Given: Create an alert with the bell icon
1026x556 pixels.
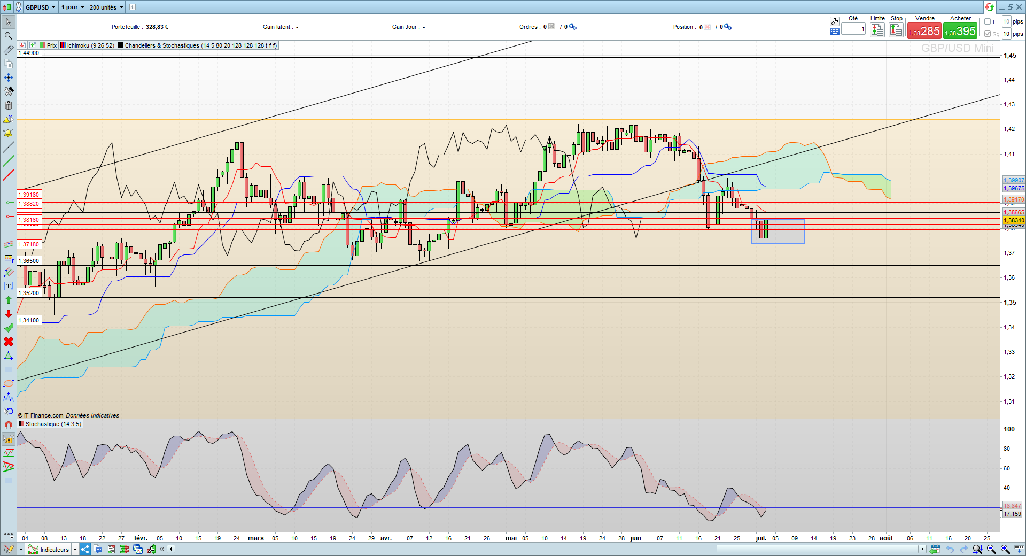Looking at the screenshot, I should (x=9, y=133).
